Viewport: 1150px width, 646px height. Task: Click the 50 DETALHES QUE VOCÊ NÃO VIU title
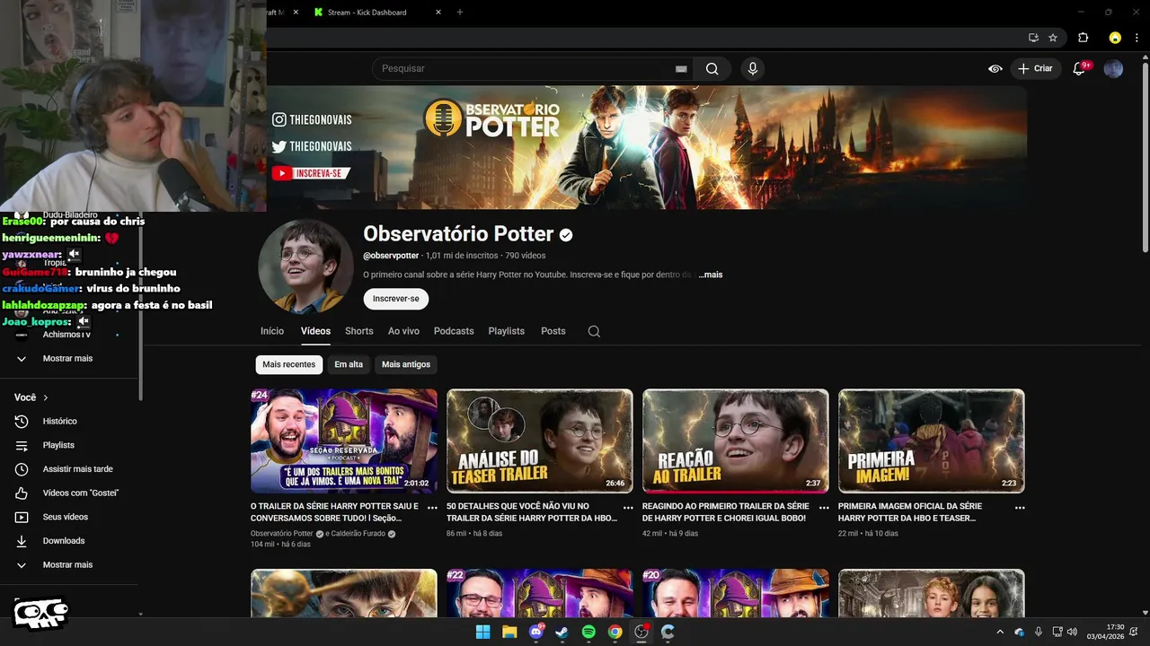[531, 511]
